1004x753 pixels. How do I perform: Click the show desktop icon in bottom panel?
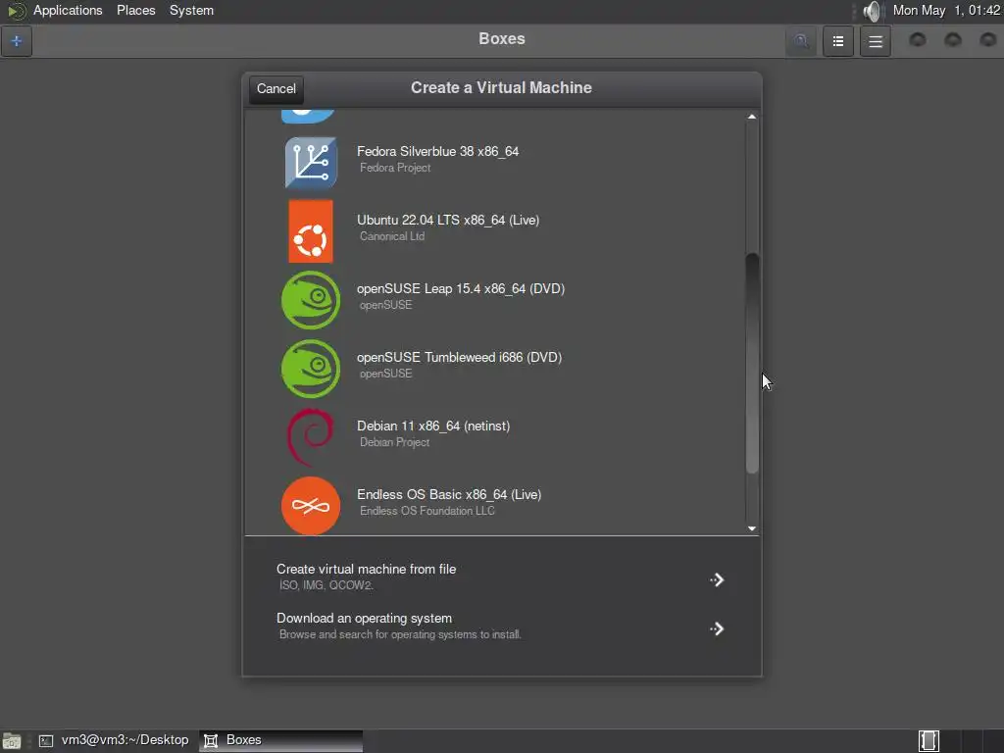tap(12, 741)
